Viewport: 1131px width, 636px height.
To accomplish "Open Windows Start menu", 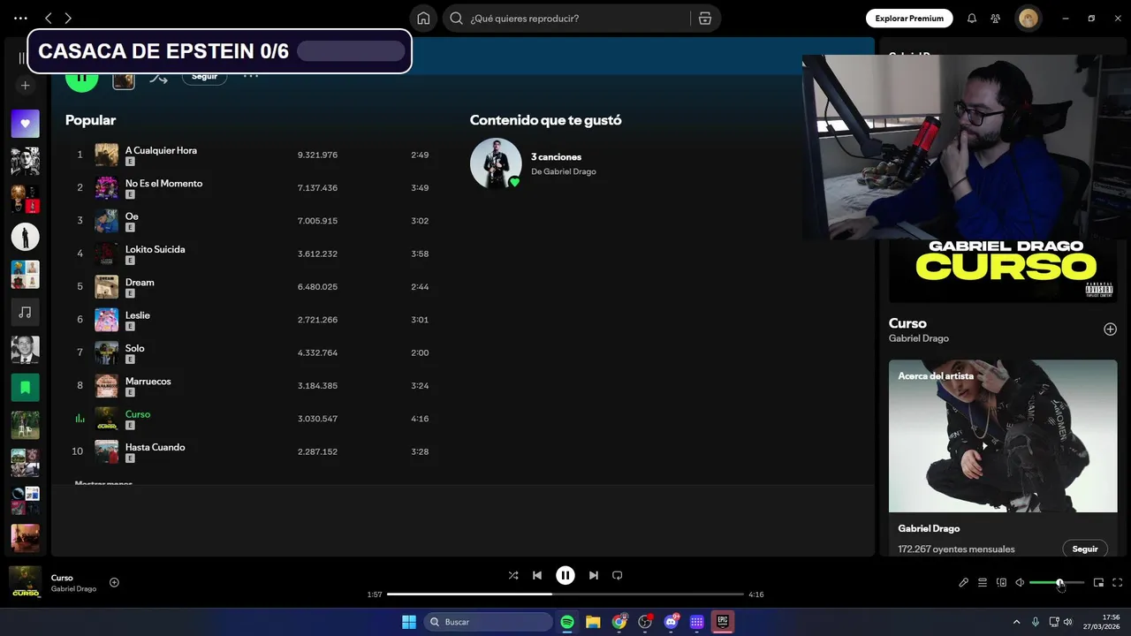I will coord(409,622).
